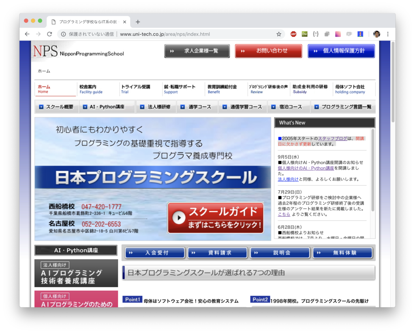Image resolution: width=415 pixels, height=333 pixels.
Task: Click the 説明会 button
Action: [x=280, y=252]
